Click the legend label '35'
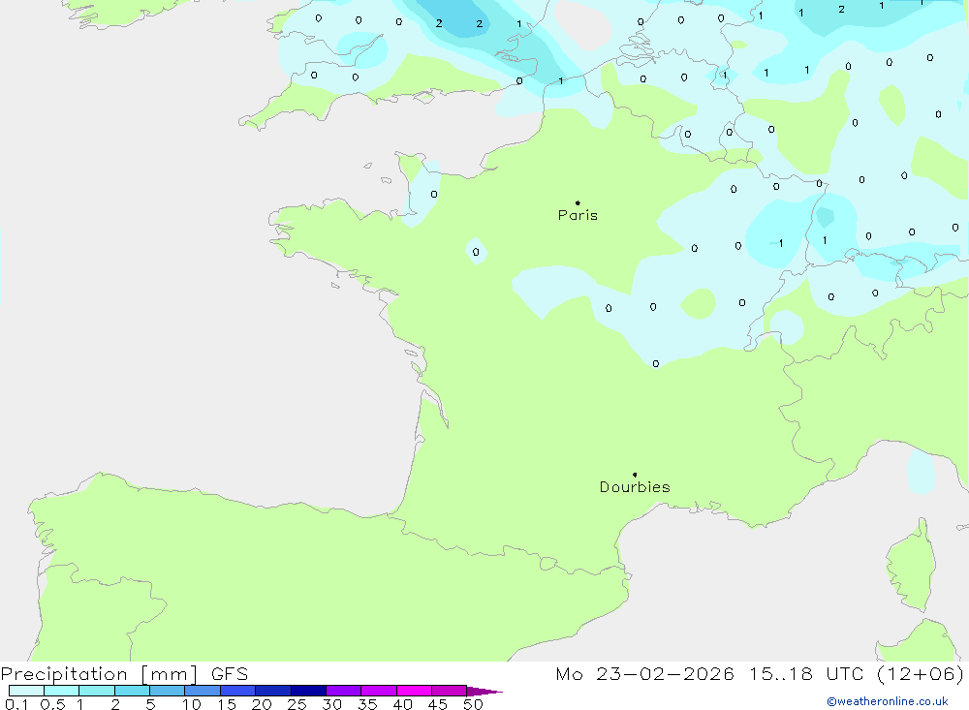The image size is (969, 710). tap(367, 704)
